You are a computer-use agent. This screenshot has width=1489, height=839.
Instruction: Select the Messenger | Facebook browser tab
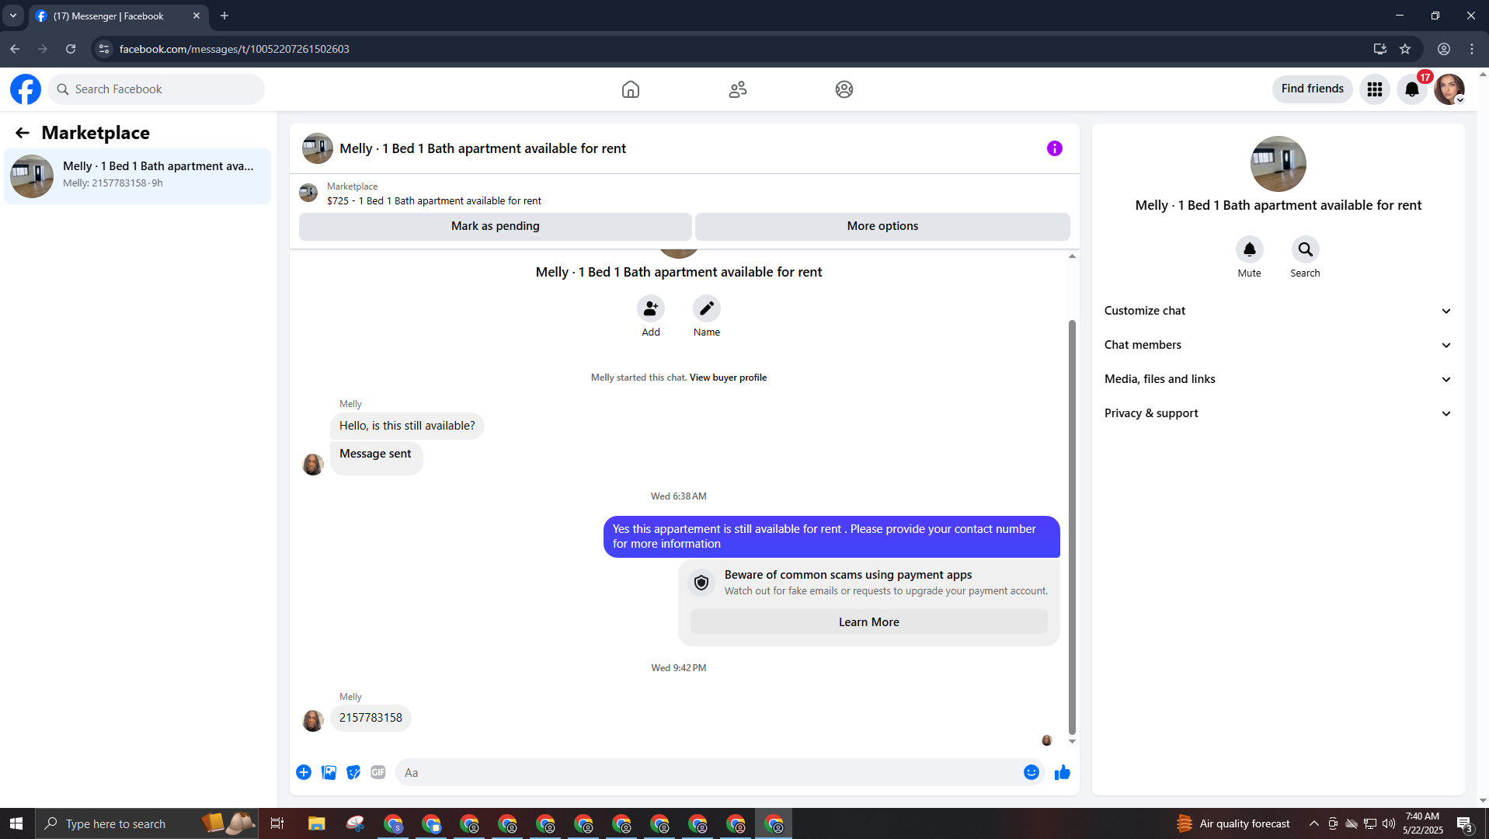click(118, 16)
